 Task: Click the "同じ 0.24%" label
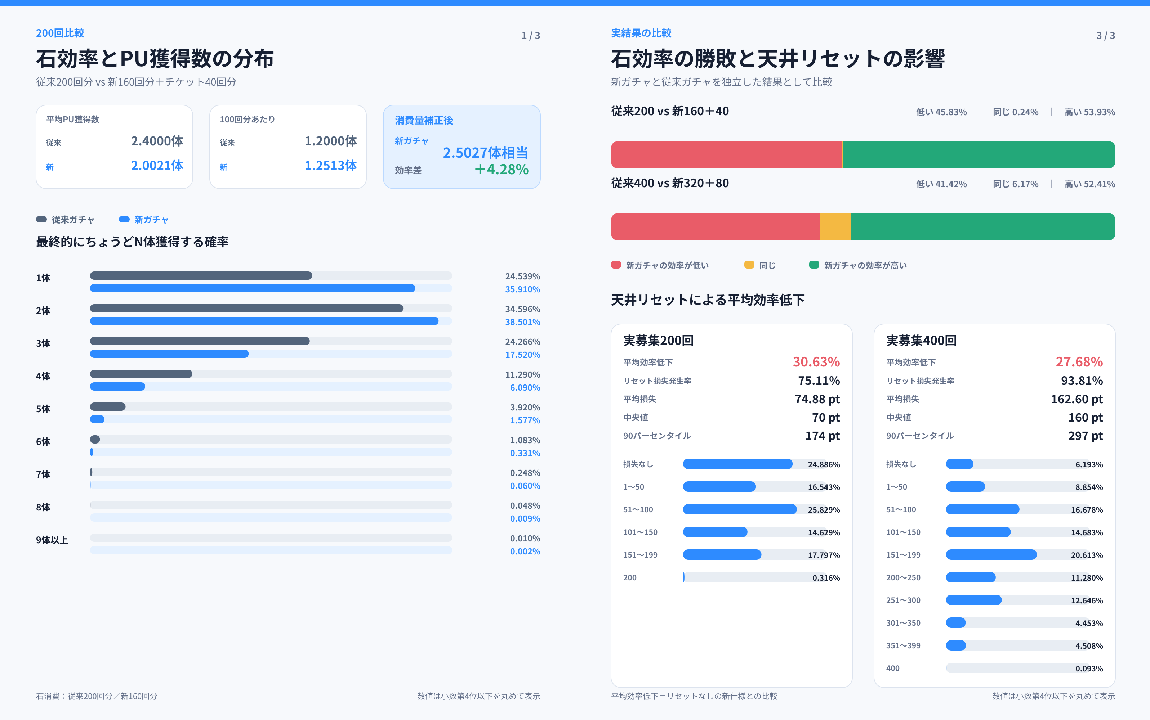(x=1016, y=112)
